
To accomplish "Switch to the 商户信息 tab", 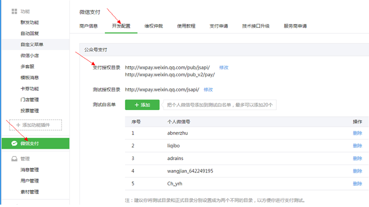I will (89, 26).
